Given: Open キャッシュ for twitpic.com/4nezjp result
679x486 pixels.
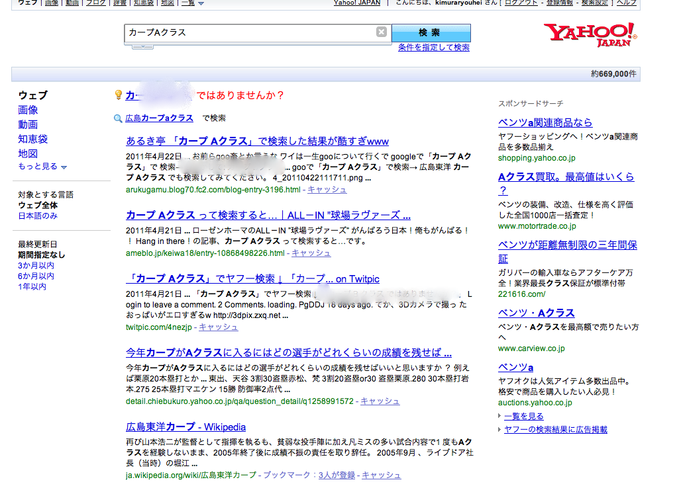Looking at the screenshot, I should (218, 327).
